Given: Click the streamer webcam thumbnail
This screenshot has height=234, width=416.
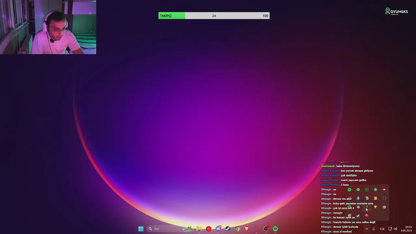Looking at the screenshot, I should (48, 27).
